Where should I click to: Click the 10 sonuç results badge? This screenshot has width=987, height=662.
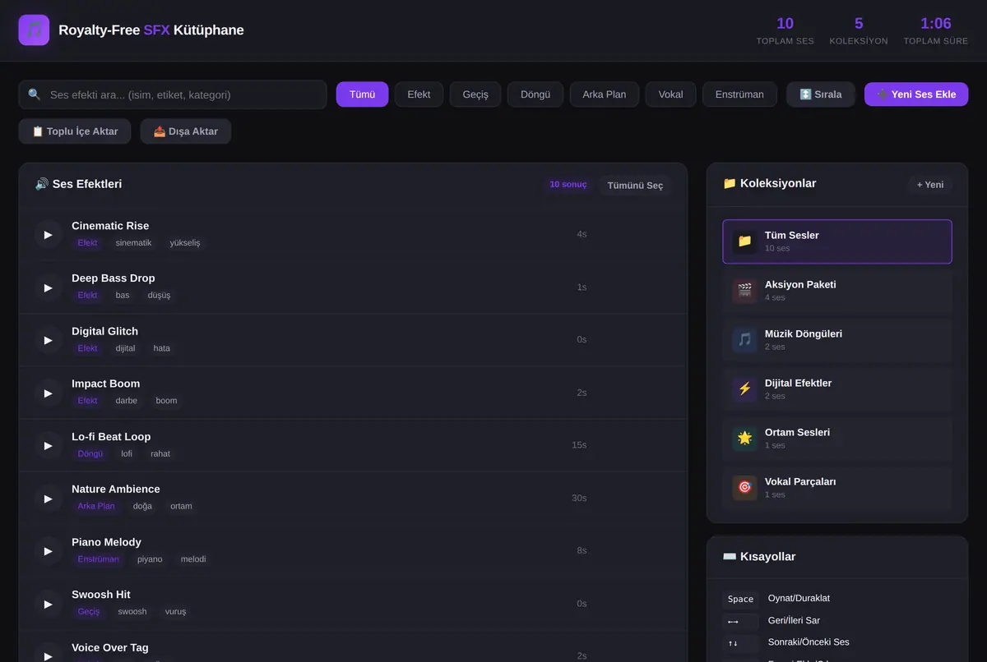(568, 185)
